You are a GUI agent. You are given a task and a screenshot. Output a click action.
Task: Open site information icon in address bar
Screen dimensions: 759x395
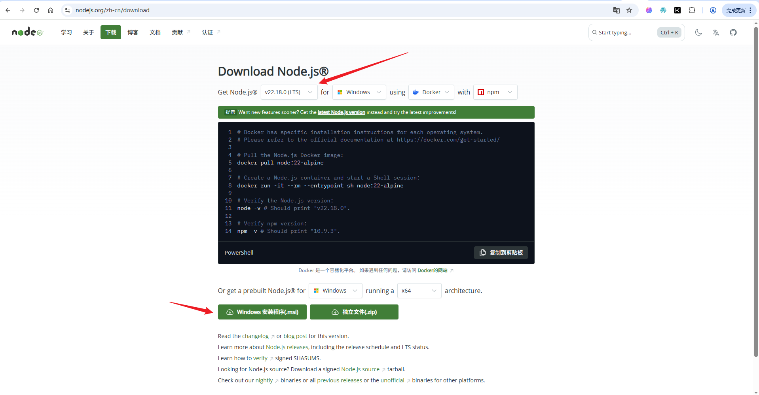[68, 10]
